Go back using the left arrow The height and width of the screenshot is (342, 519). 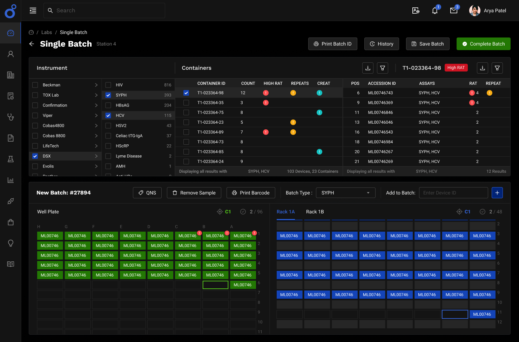32,44
